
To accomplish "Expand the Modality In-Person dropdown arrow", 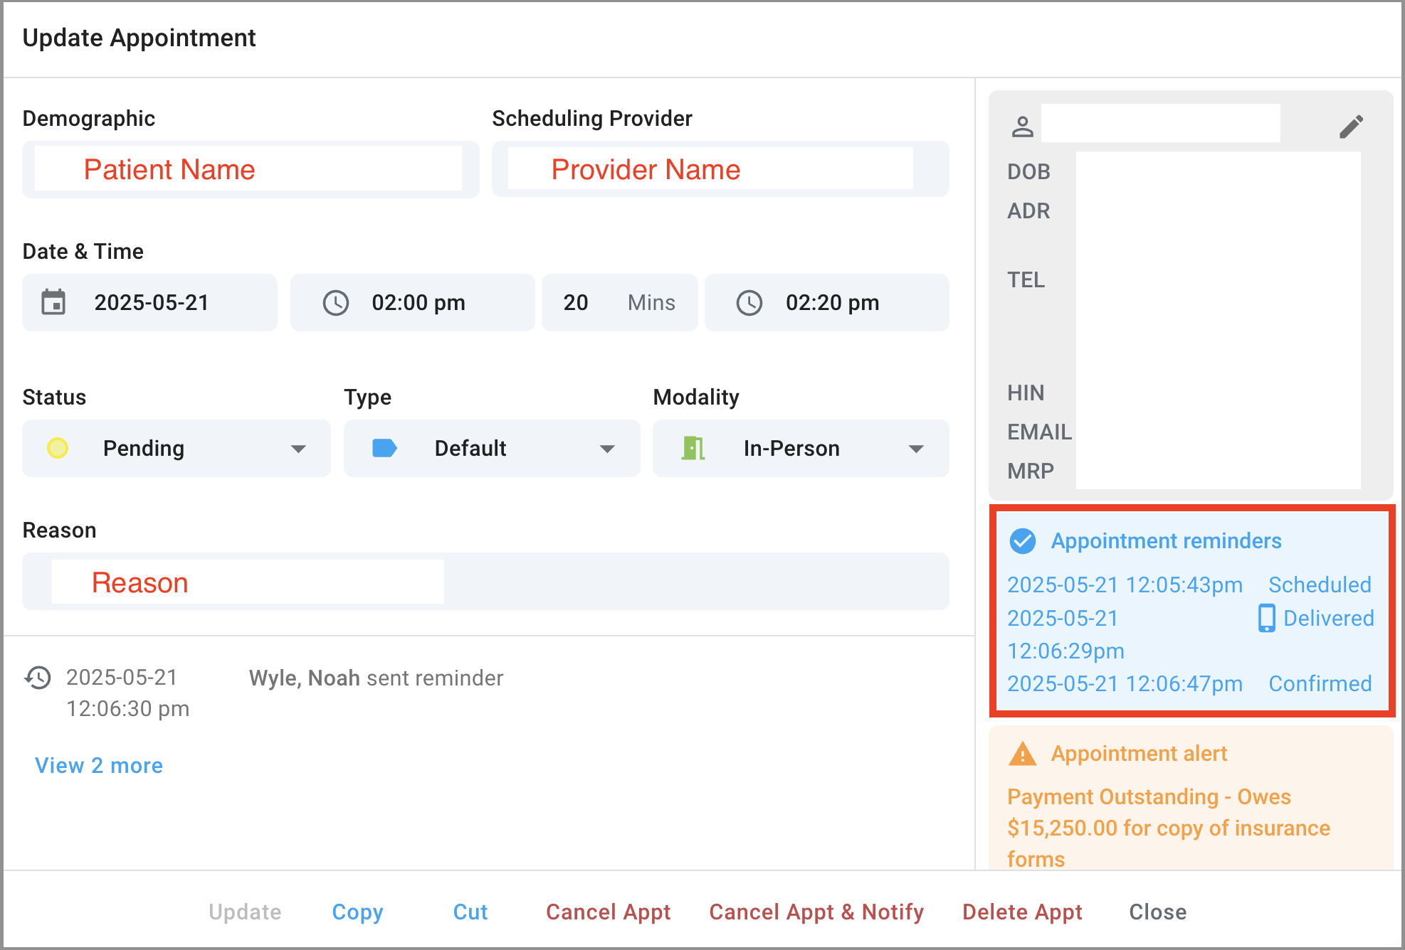I will click(916, 449).
